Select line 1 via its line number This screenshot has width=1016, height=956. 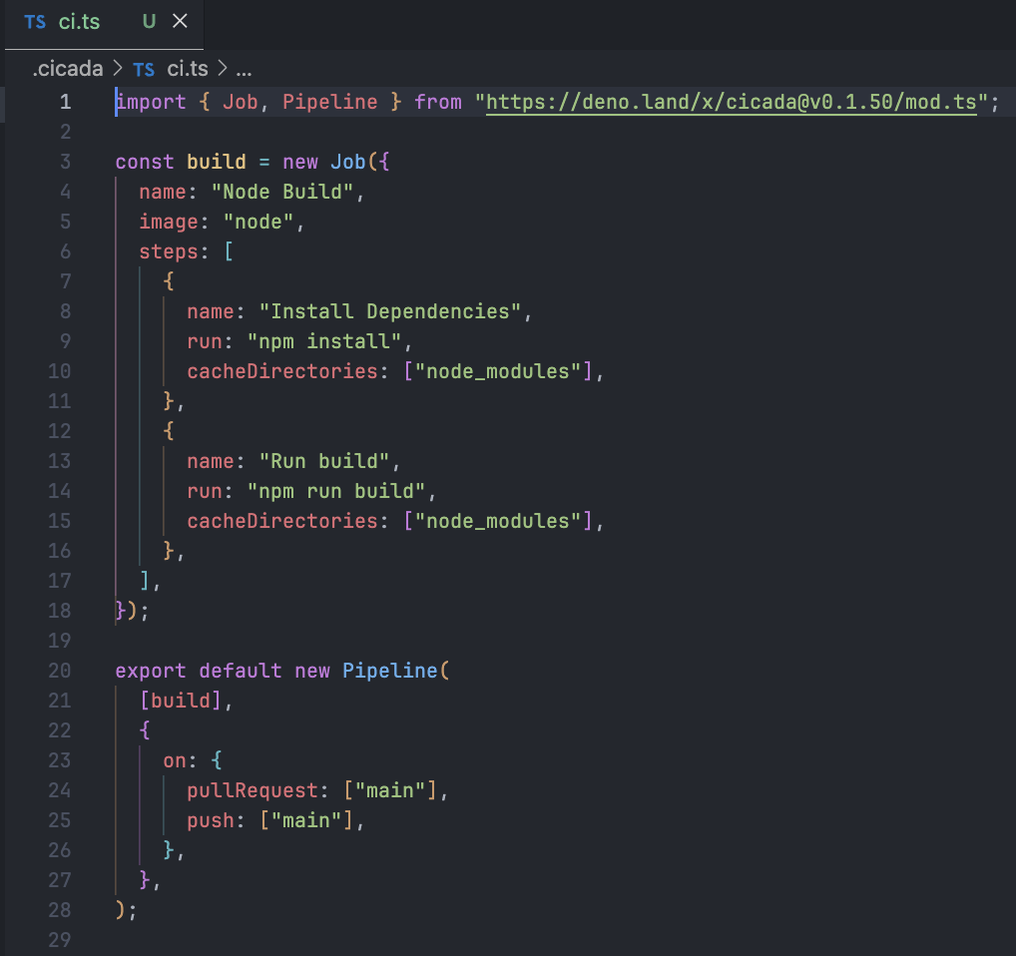[65, 102]
